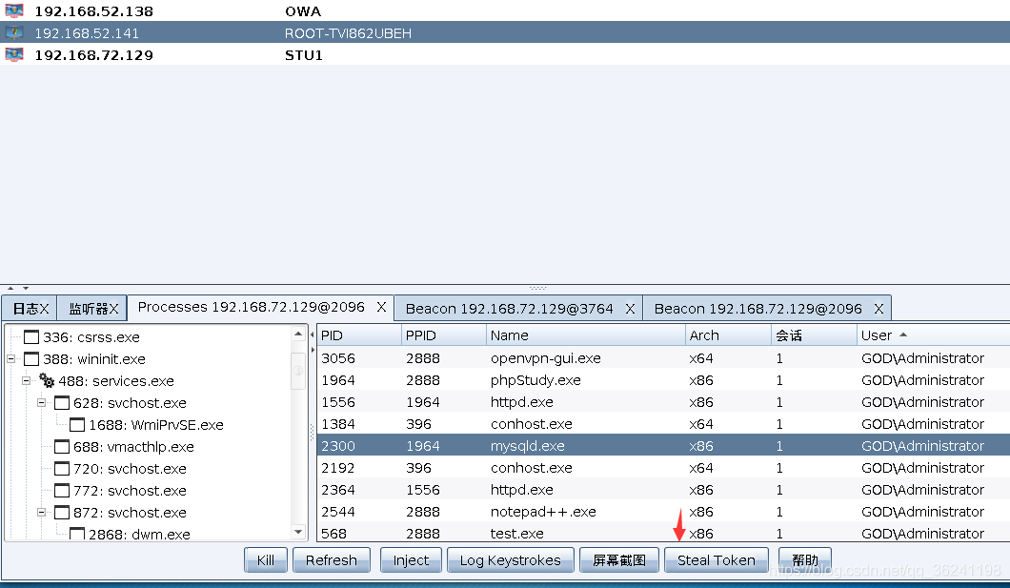This screenshot has height=588, width=1010.
Task: Switch to Beacon 192.168.72.129@2096 tab
Action: pos(757,309)
